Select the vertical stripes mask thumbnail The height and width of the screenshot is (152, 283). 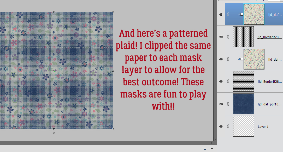(244, 37)
